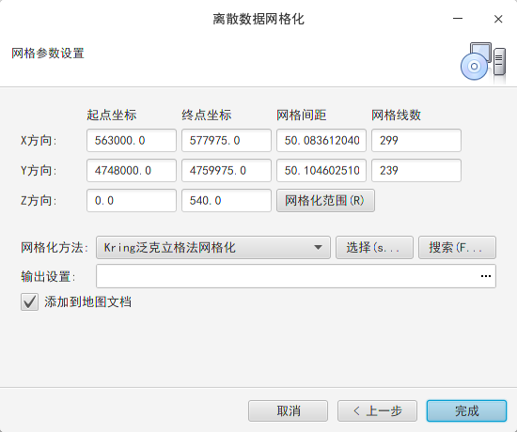This screenshot has width=517, height=432.
Task: Click the 网格化范围(R) button
Action: pos(325,200)
